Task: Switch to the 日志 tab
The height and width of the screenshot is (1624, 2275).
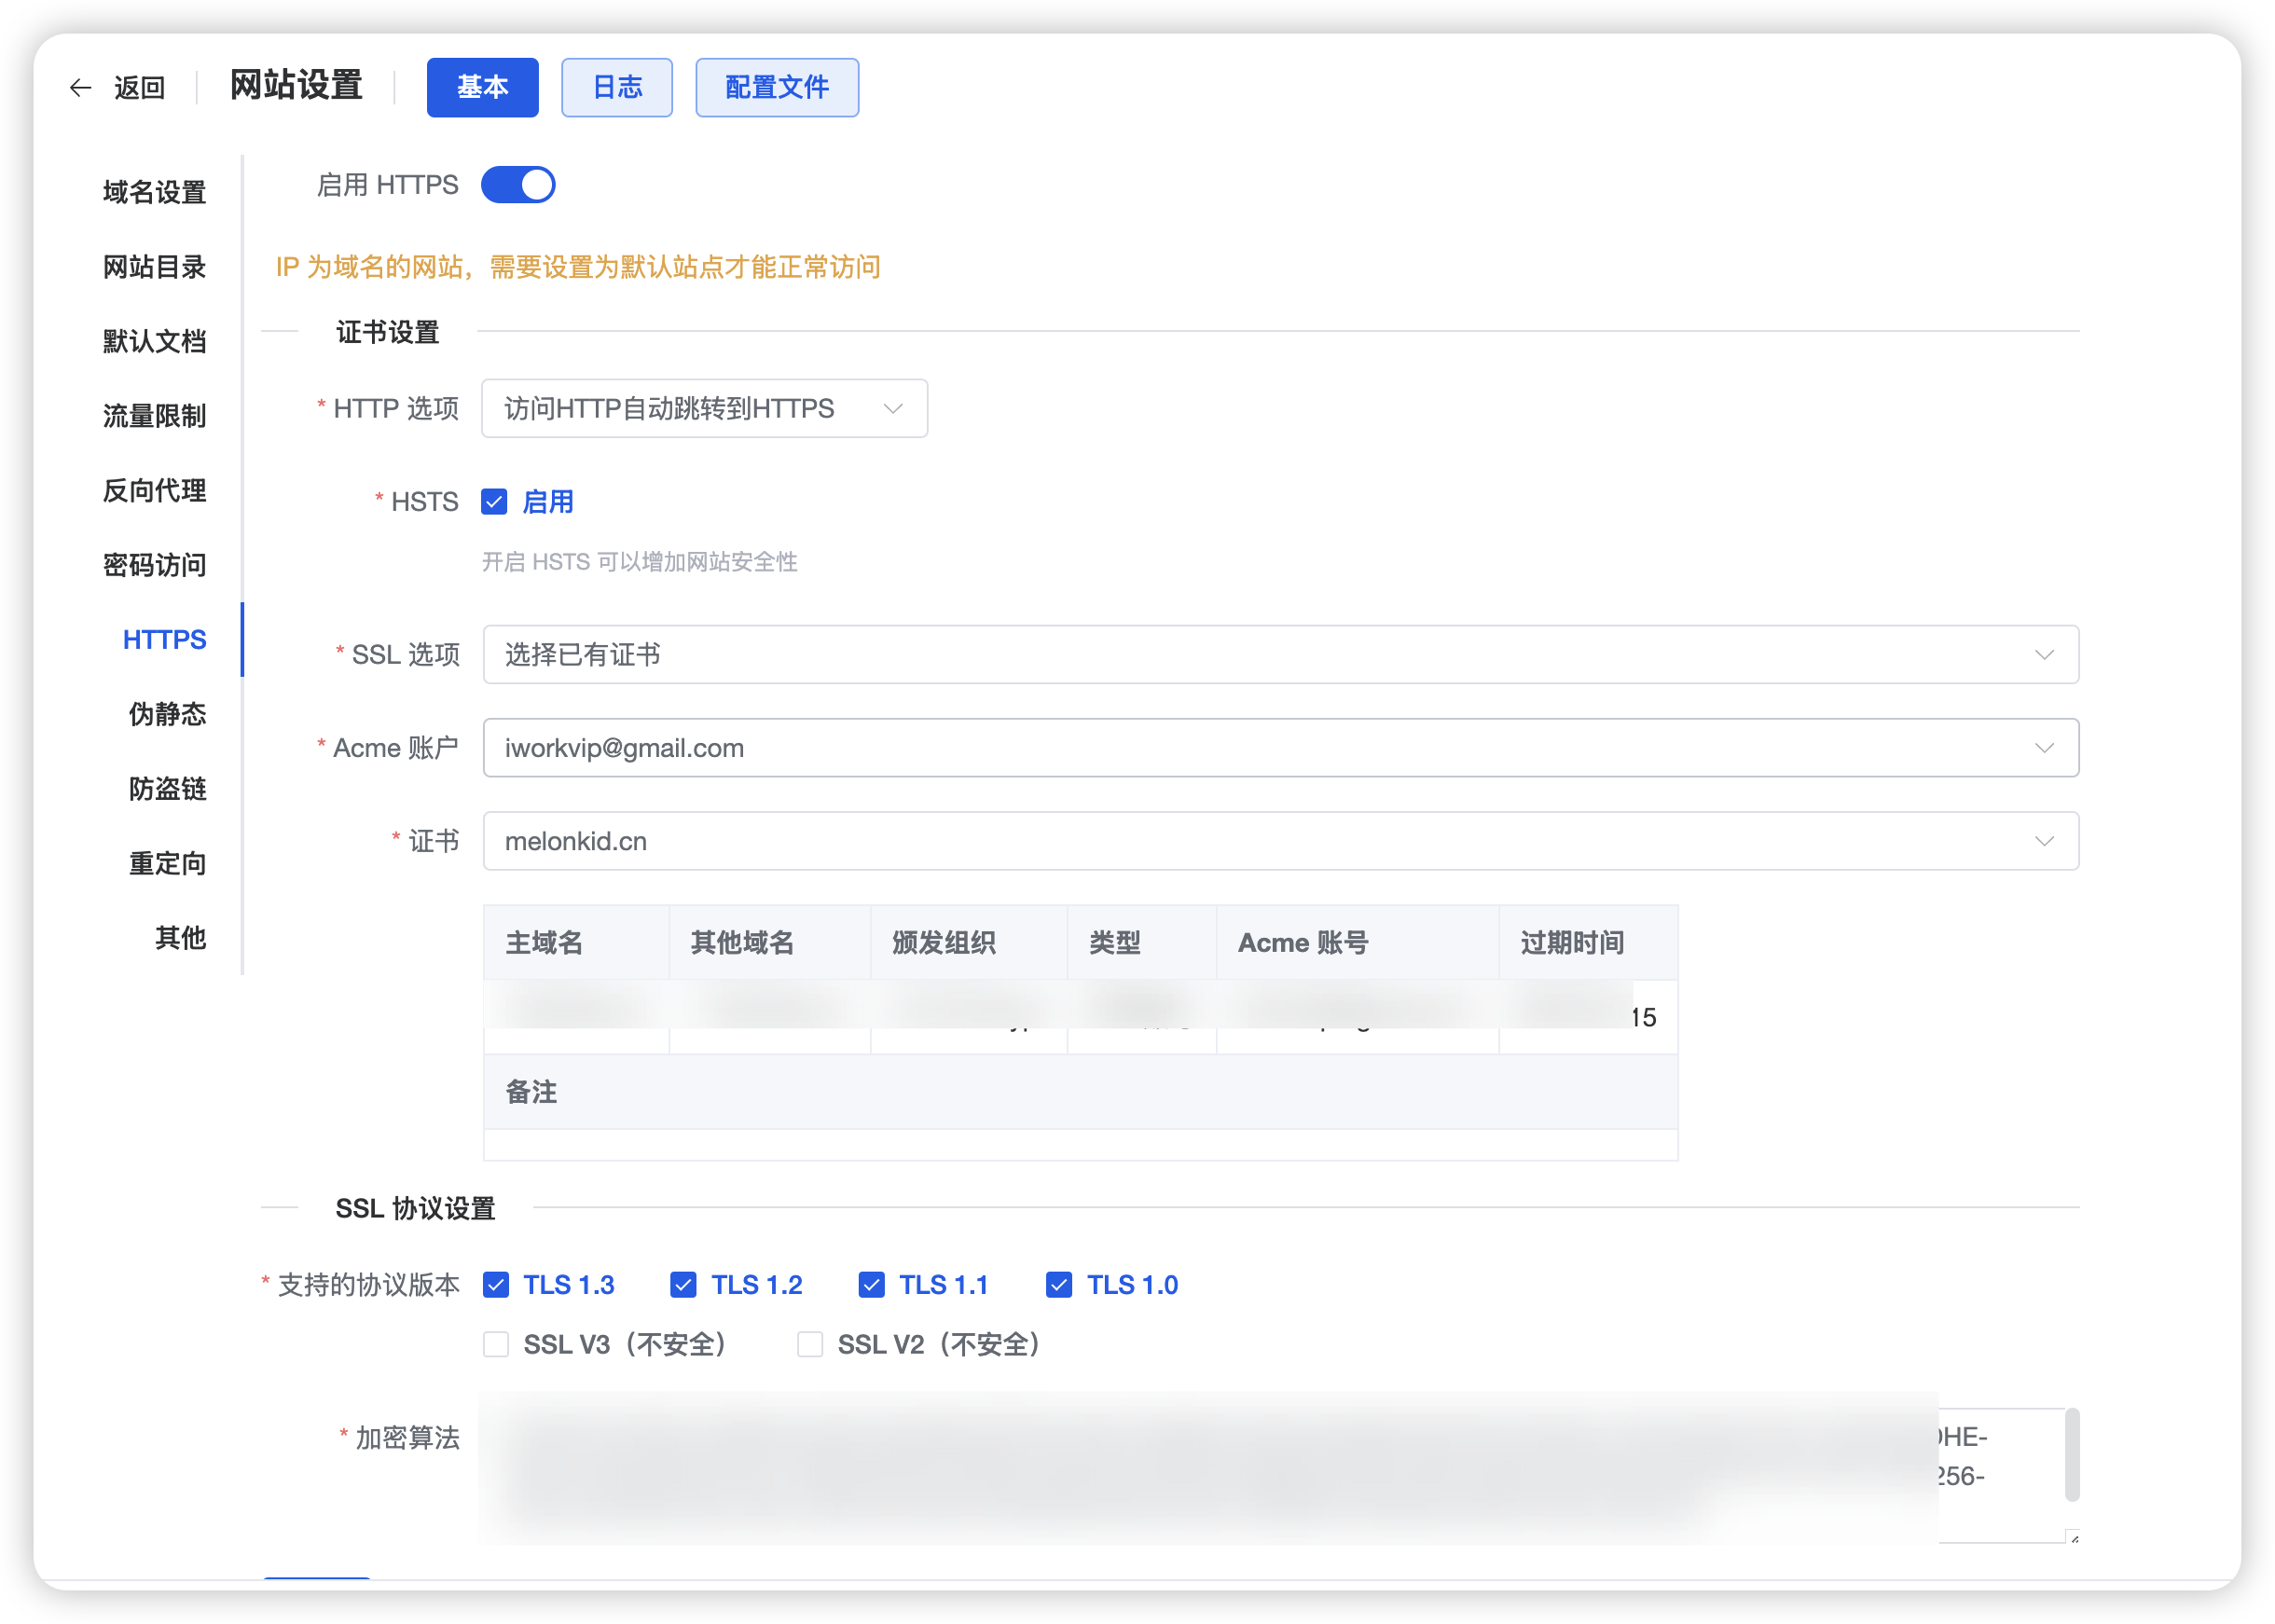Action: point(616,87)
